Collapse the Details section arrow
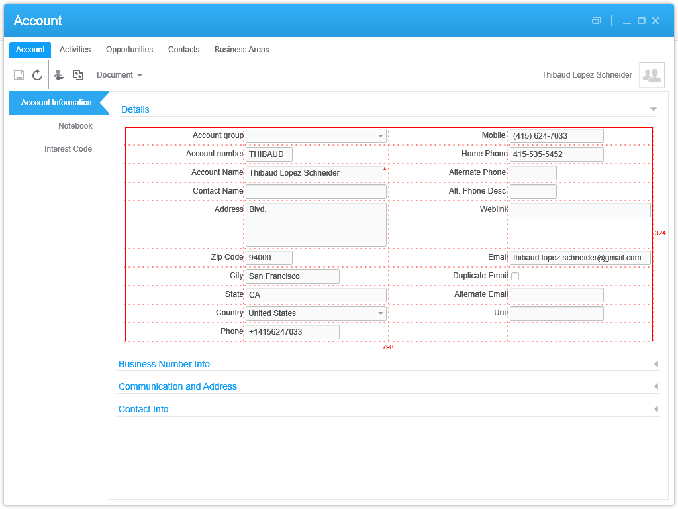The width and height of the screenshot is (678, 509). [654, 109]
